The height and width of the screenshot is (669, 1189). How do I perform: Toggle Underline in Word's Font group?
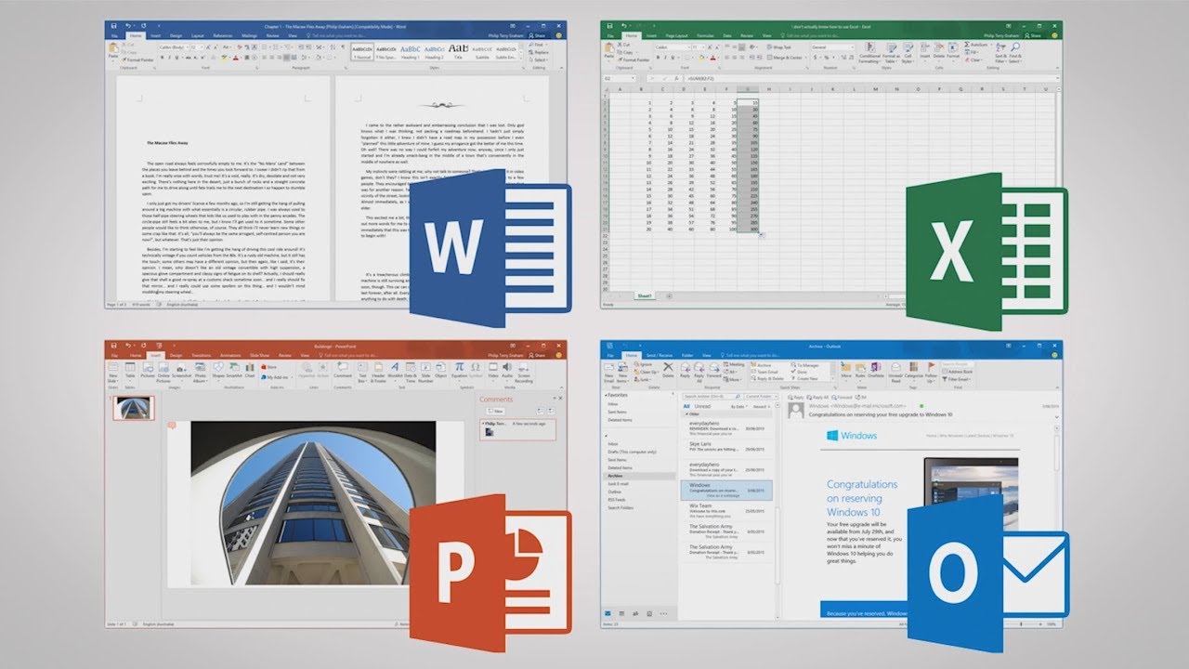176,58
